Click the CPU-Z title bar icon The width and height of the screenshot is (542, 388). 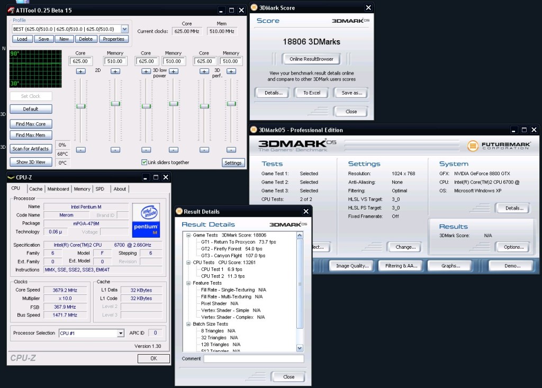(x=11, y=177)
